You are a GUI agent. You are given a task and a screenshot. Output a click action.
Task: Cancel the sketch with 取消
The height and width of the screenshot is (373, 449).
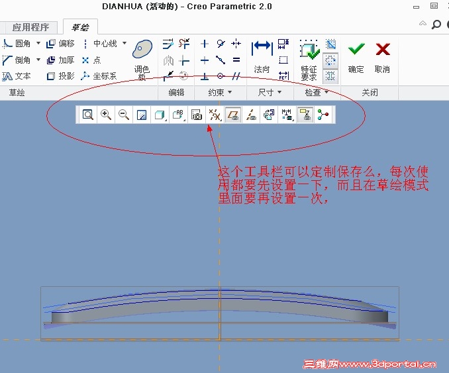(382, 57)
